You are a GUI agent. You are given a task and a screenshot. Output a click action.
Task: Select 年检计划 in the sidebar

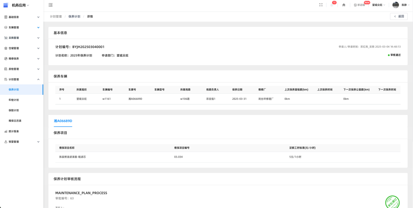coord(14,100)
